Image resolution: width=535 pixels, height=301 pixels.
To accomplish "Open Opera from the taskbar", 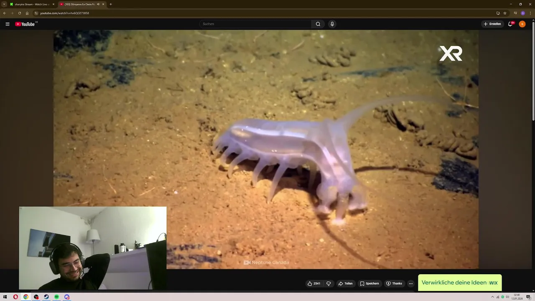I will coord(15,297).
